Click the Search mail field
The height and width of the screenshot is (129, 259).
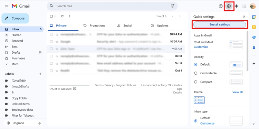point(112,6)
